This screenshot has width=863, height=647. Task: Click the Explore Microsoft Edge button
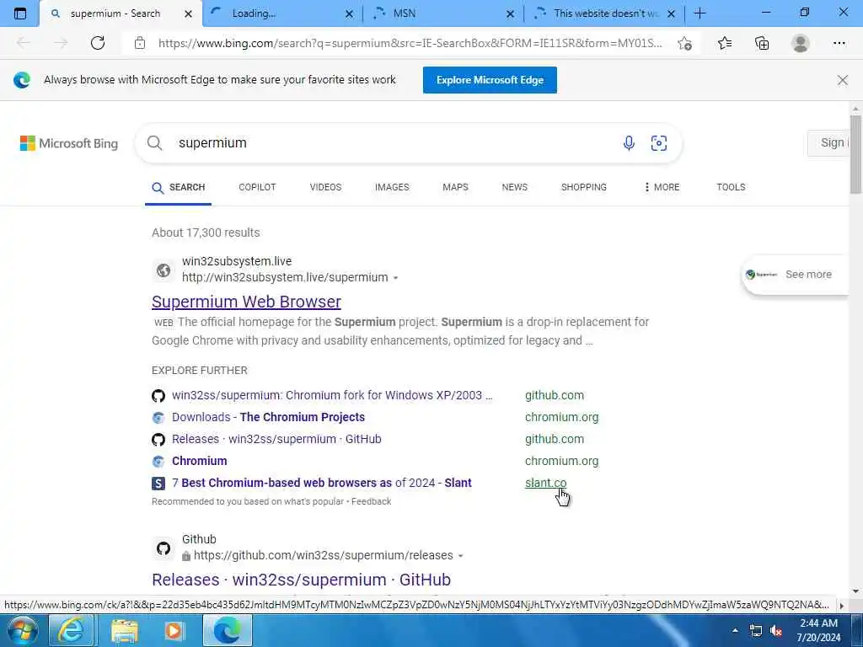point(490,80)
